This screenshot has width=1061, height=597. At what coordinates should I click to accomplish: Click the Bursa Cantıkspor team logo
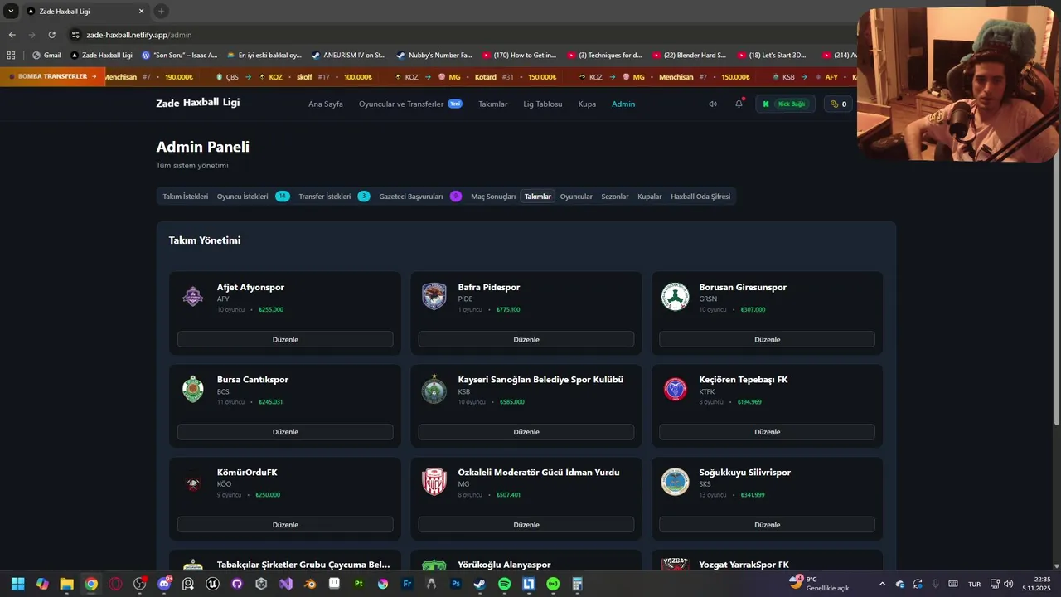click(x=193, y=389)
